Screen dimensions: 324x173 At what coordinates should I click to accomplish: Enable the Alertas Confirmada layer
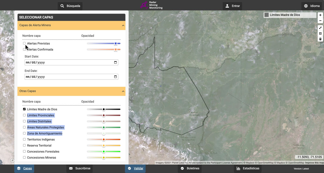click(x=24, y=49)
